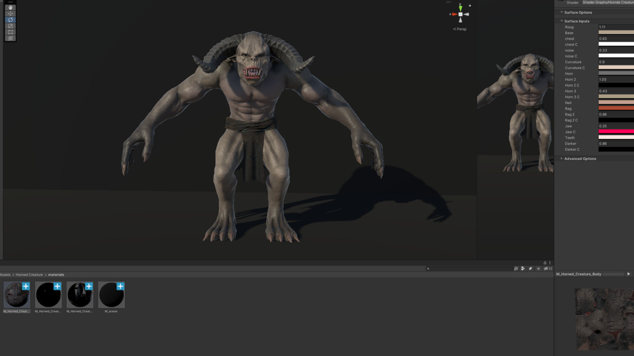Open the Horn 3 C color swatch
634x356 pixels.
pos(616,97)
